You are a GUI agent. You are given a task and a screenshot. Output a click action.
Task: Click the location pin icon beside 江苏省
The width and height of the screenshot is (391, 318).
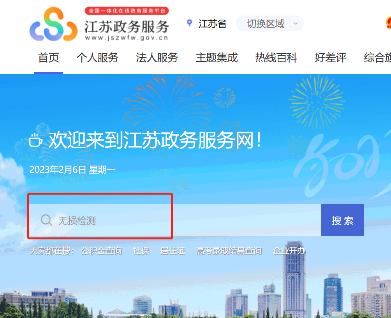click(x=190, y=23)
